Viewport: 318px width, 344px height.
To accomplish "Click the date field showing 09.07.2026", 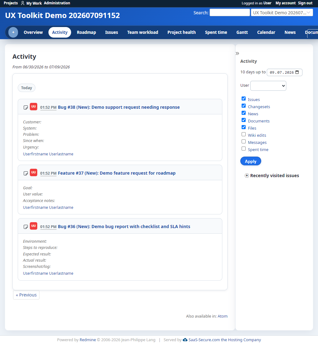I will point(284,72).
